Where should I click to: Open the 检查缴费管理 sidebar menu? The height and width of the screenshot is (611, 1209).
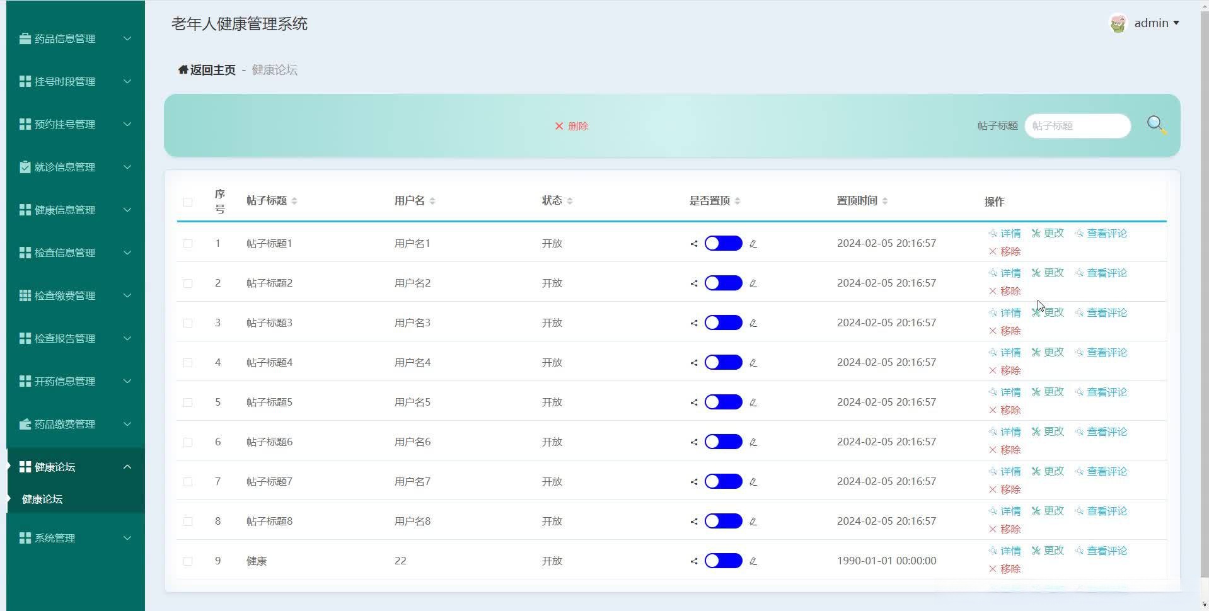pyautogui.click(x=76, y=295)
